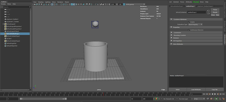226x102 pixels.
Task: Open the sRGB gamma view transform dropdown
Action: (x=135, y=4)
